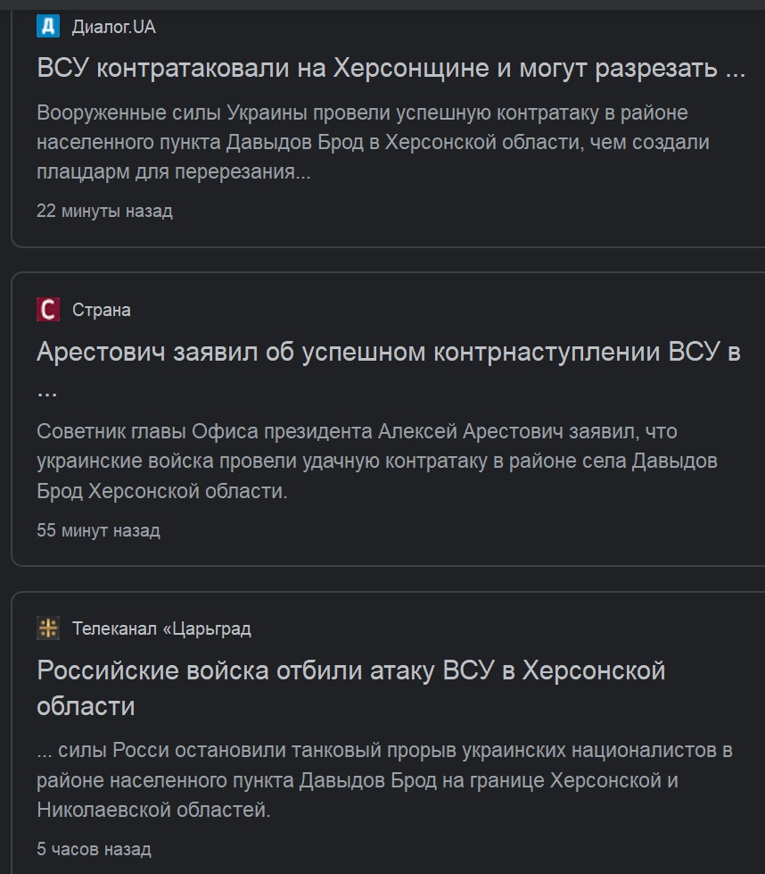
Task: Open headline "Арестович заявил об успешном контрнаступлении"
Action: click(388, 352)
